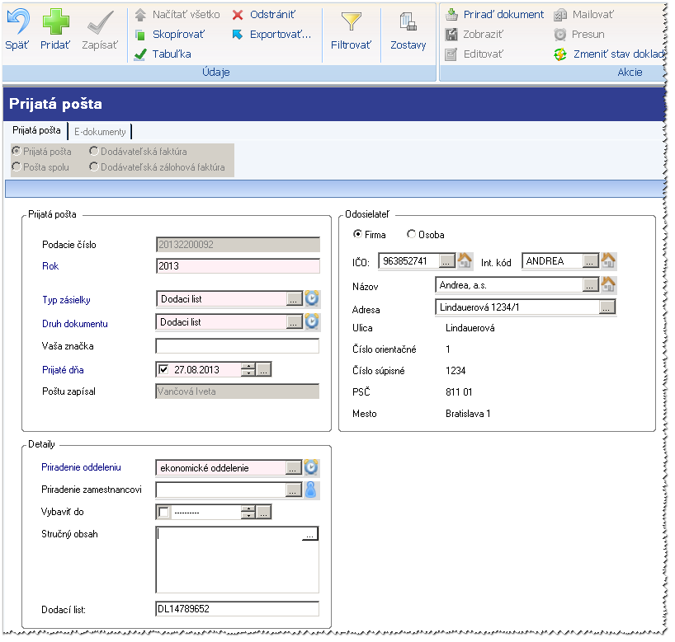Screen dimensions: 675x642
Task: Select the Prijatá pošta tab
Action: coord(36,131)
